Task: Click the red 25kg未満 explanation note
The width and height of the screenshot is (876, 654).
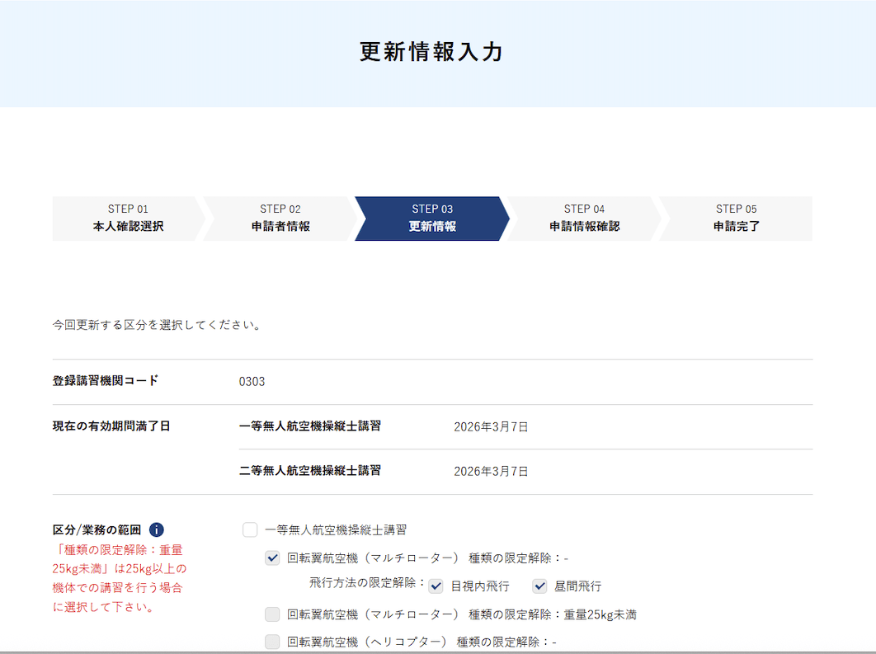Action: coord(120,579)
